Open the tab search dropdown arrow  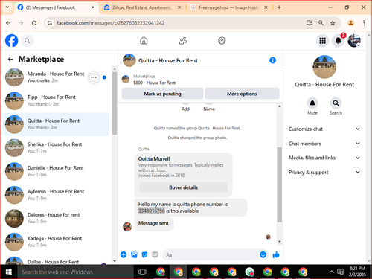[7, 7]
